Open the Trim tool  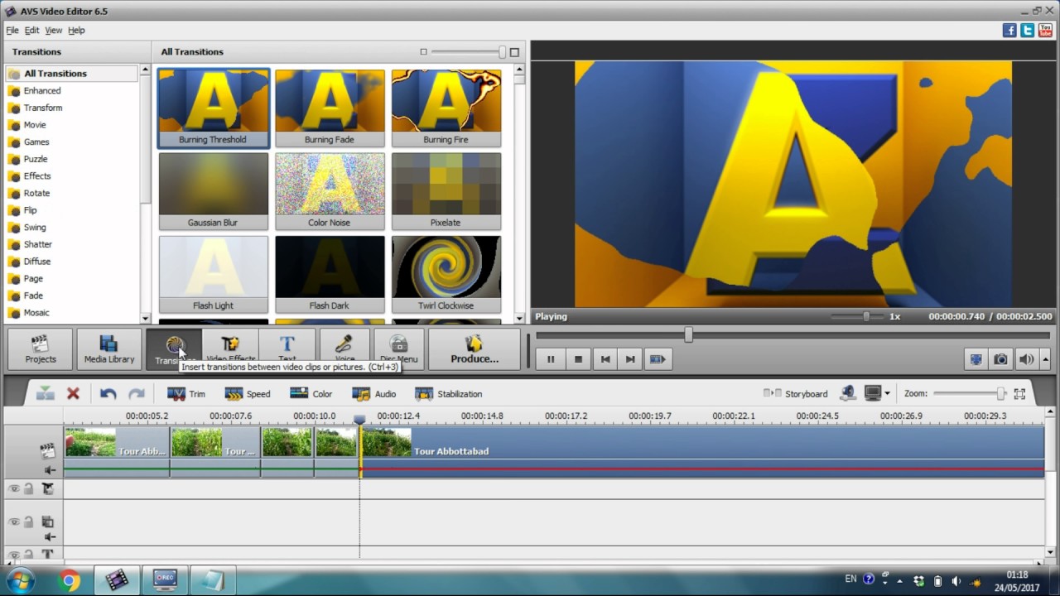click(x=186, y=394)
